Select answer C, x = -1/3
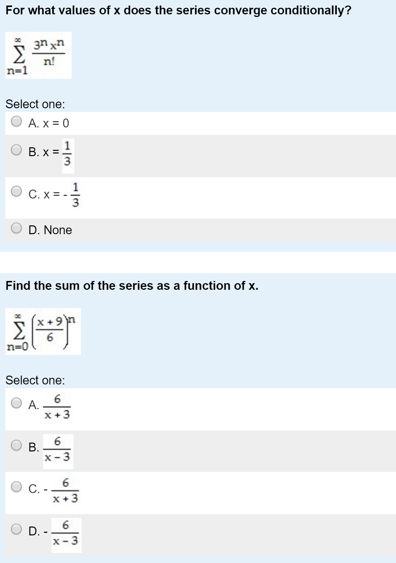This screenshot has height=563, width=396. 15,191
